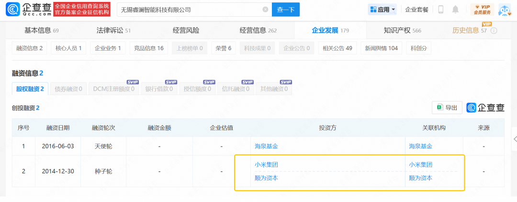Select 竞品信息 16 sub-tab

149,48
